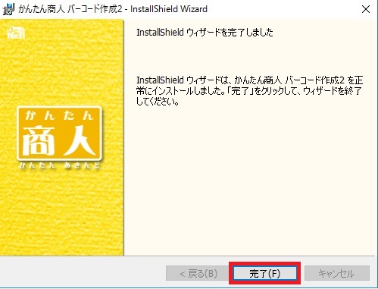Click the かんたん hiragana at the logo top
Screen dimensions: 378x289
click(x=59, y=115)
